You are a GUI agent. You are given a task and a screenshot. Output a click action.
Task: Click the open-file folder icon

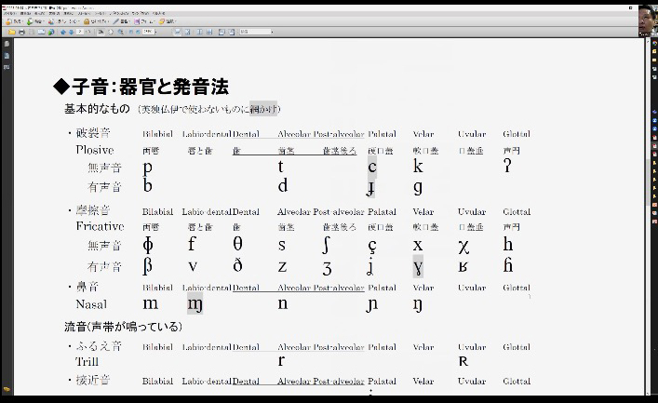coord(10,32)
